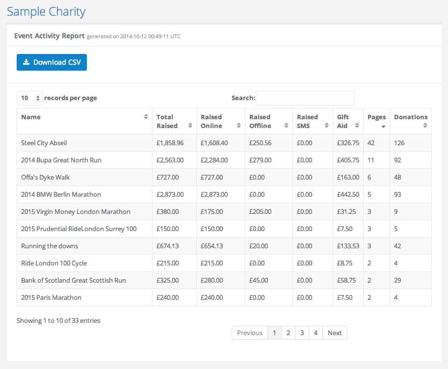Click the Search input field
This screenshot has width=448, height=369.
305,98
